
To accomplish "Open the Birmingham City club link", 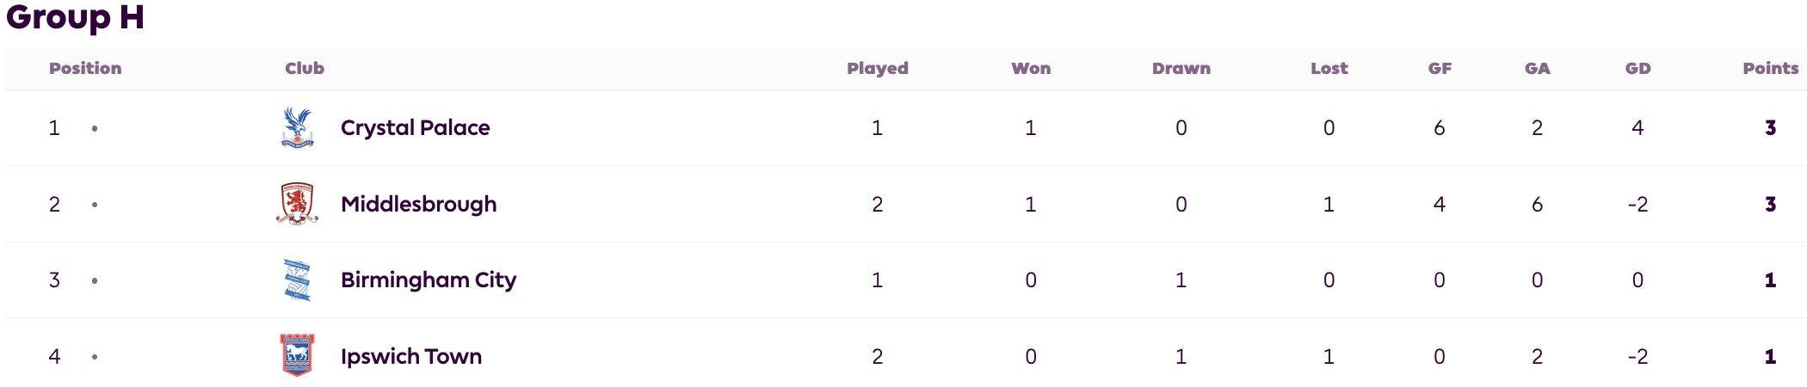I will click(429, 280).
